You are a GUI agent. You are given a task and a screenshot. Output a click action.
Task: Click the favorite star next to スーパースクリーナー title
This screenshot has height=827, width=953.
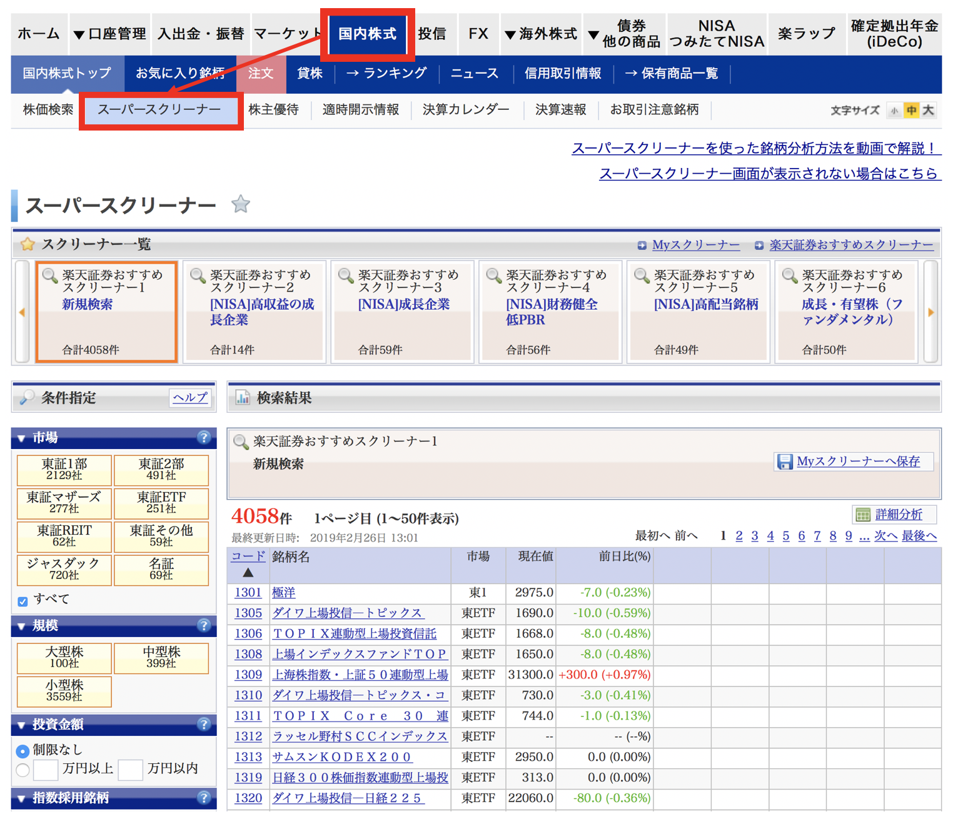(241, 204)
